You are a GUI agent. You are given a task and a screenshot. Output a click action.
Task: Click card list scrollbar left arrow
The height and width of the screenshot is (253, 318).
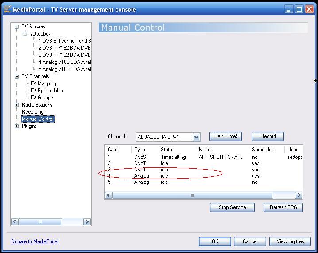109,195
